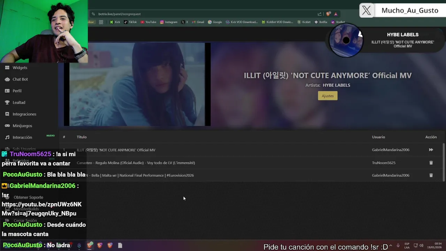Delete the Canasteo Regulo Molina song

(431, 163)
